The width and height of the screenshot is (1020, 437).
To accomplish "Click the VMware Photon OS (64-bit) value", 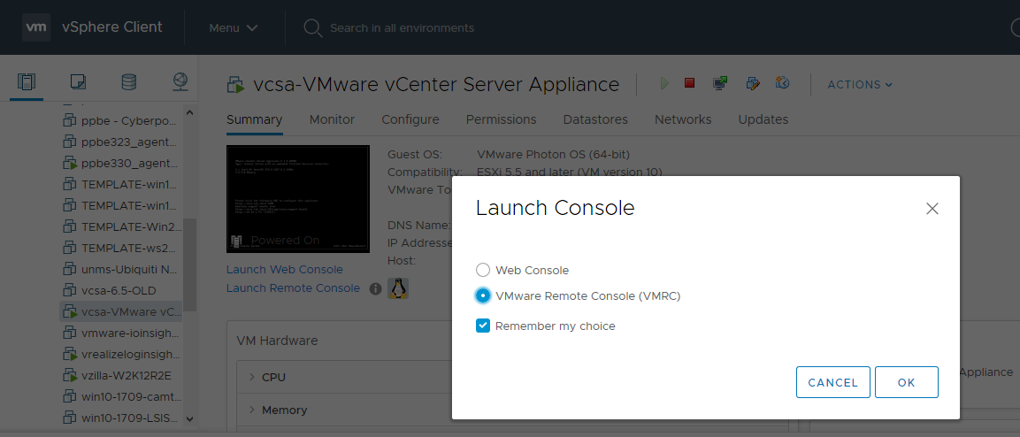I will pos(553,155).
